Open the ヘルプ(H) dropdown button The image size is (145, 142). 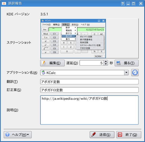pos(18,135)
